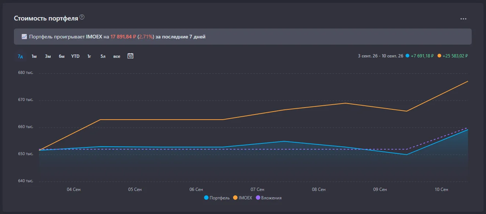
Task: Click the orange dot beside +25 583,02 ₽
Action: click(x=439, y=56)
